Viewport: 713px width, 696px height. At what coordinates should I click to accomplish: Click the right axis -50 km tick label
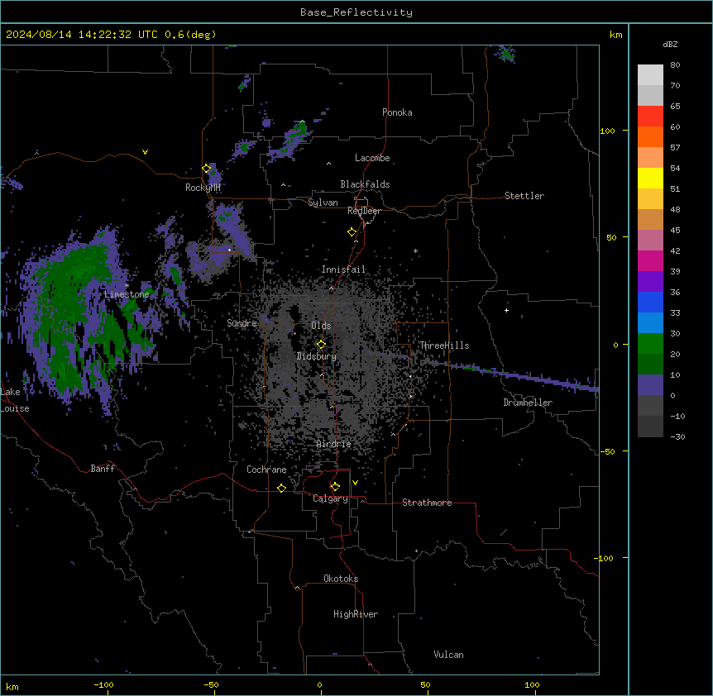607,451
